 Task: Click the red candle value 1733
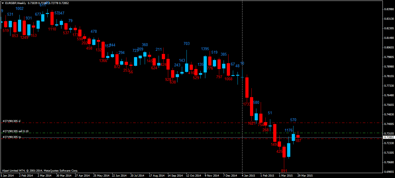247,104
